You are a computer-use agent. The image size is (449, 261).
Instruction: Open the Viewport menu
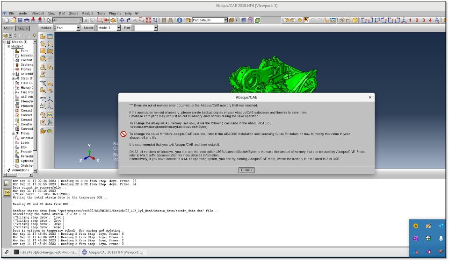38,14
